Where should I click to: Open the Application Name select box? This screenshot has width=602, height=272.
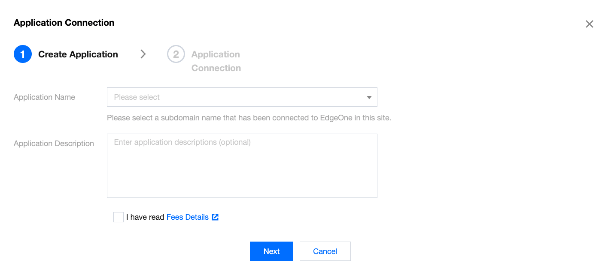[242, 97]
